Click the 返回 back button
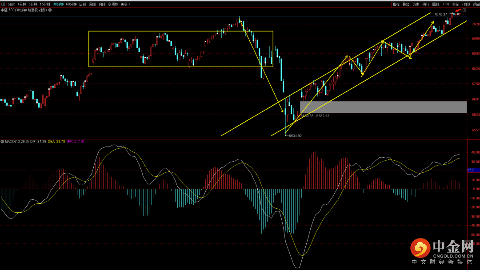This screenshot has width=480, height=270. [476, 4]
